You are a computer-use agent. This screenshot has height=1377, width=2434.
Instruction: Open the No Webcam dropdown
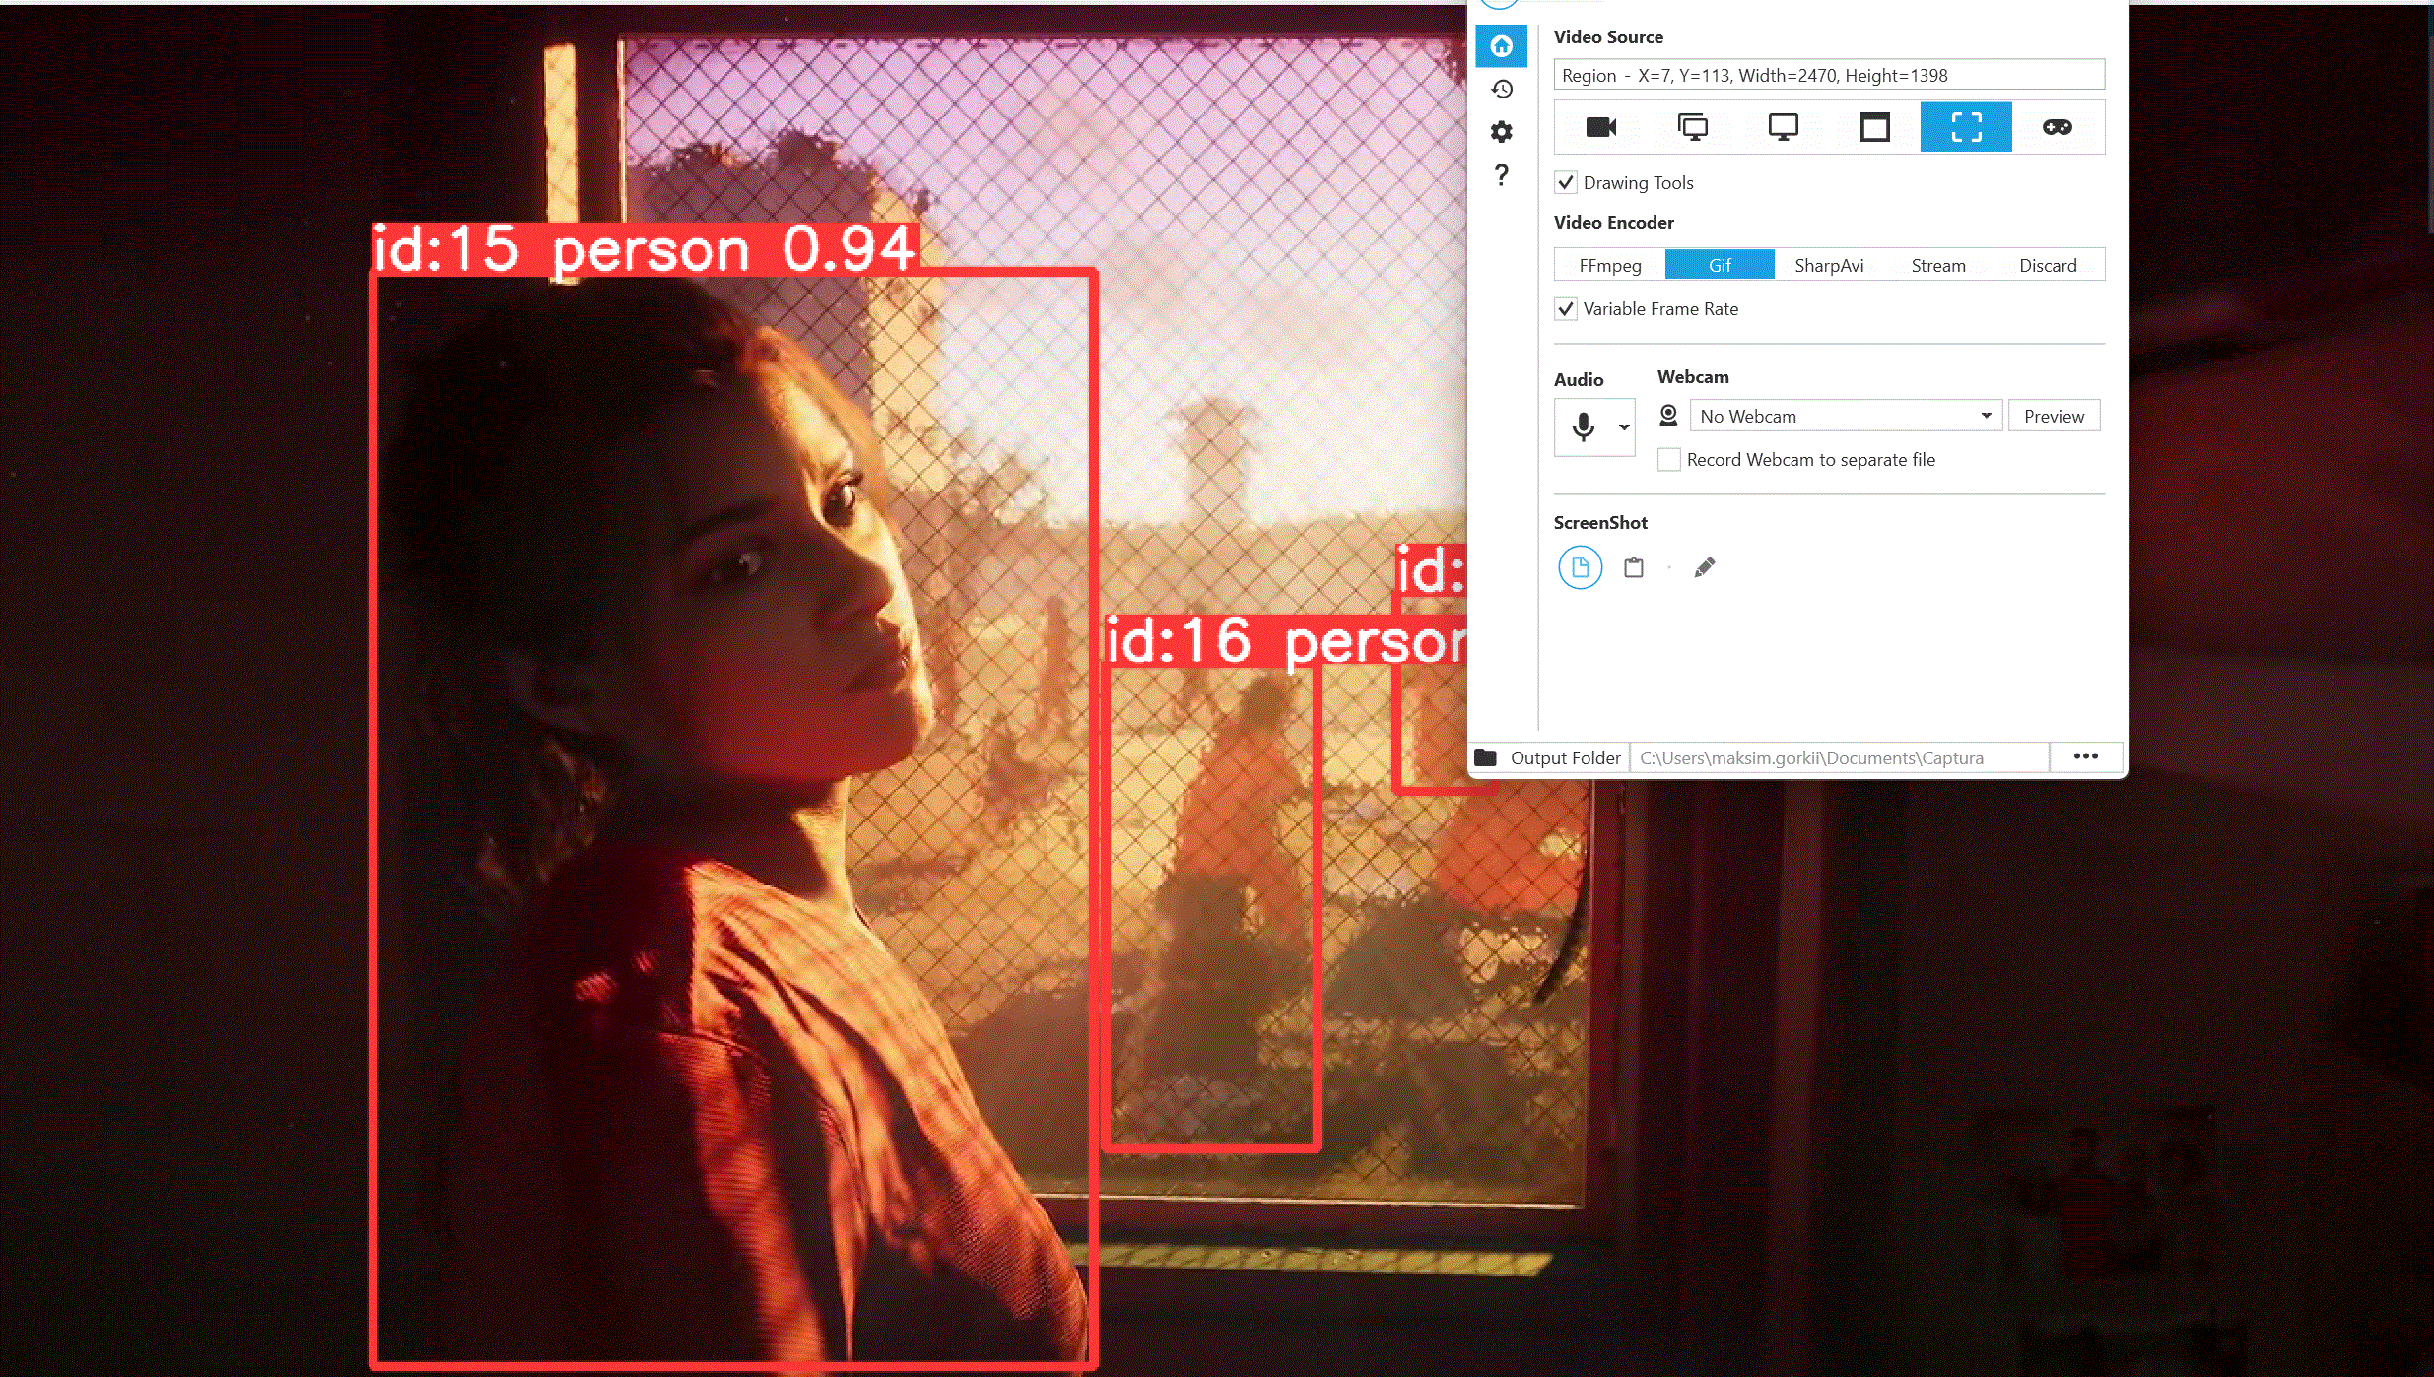(1846, 416)
